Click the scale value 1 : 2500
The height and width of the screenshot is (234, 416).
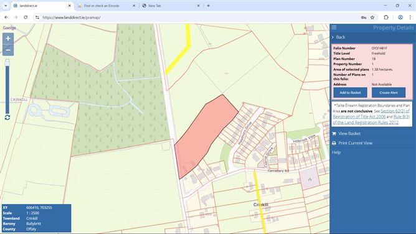[x=32, y=213]
